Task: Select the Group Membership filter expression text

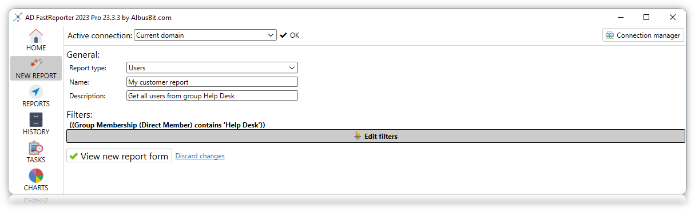Action: tap(167, 125)
